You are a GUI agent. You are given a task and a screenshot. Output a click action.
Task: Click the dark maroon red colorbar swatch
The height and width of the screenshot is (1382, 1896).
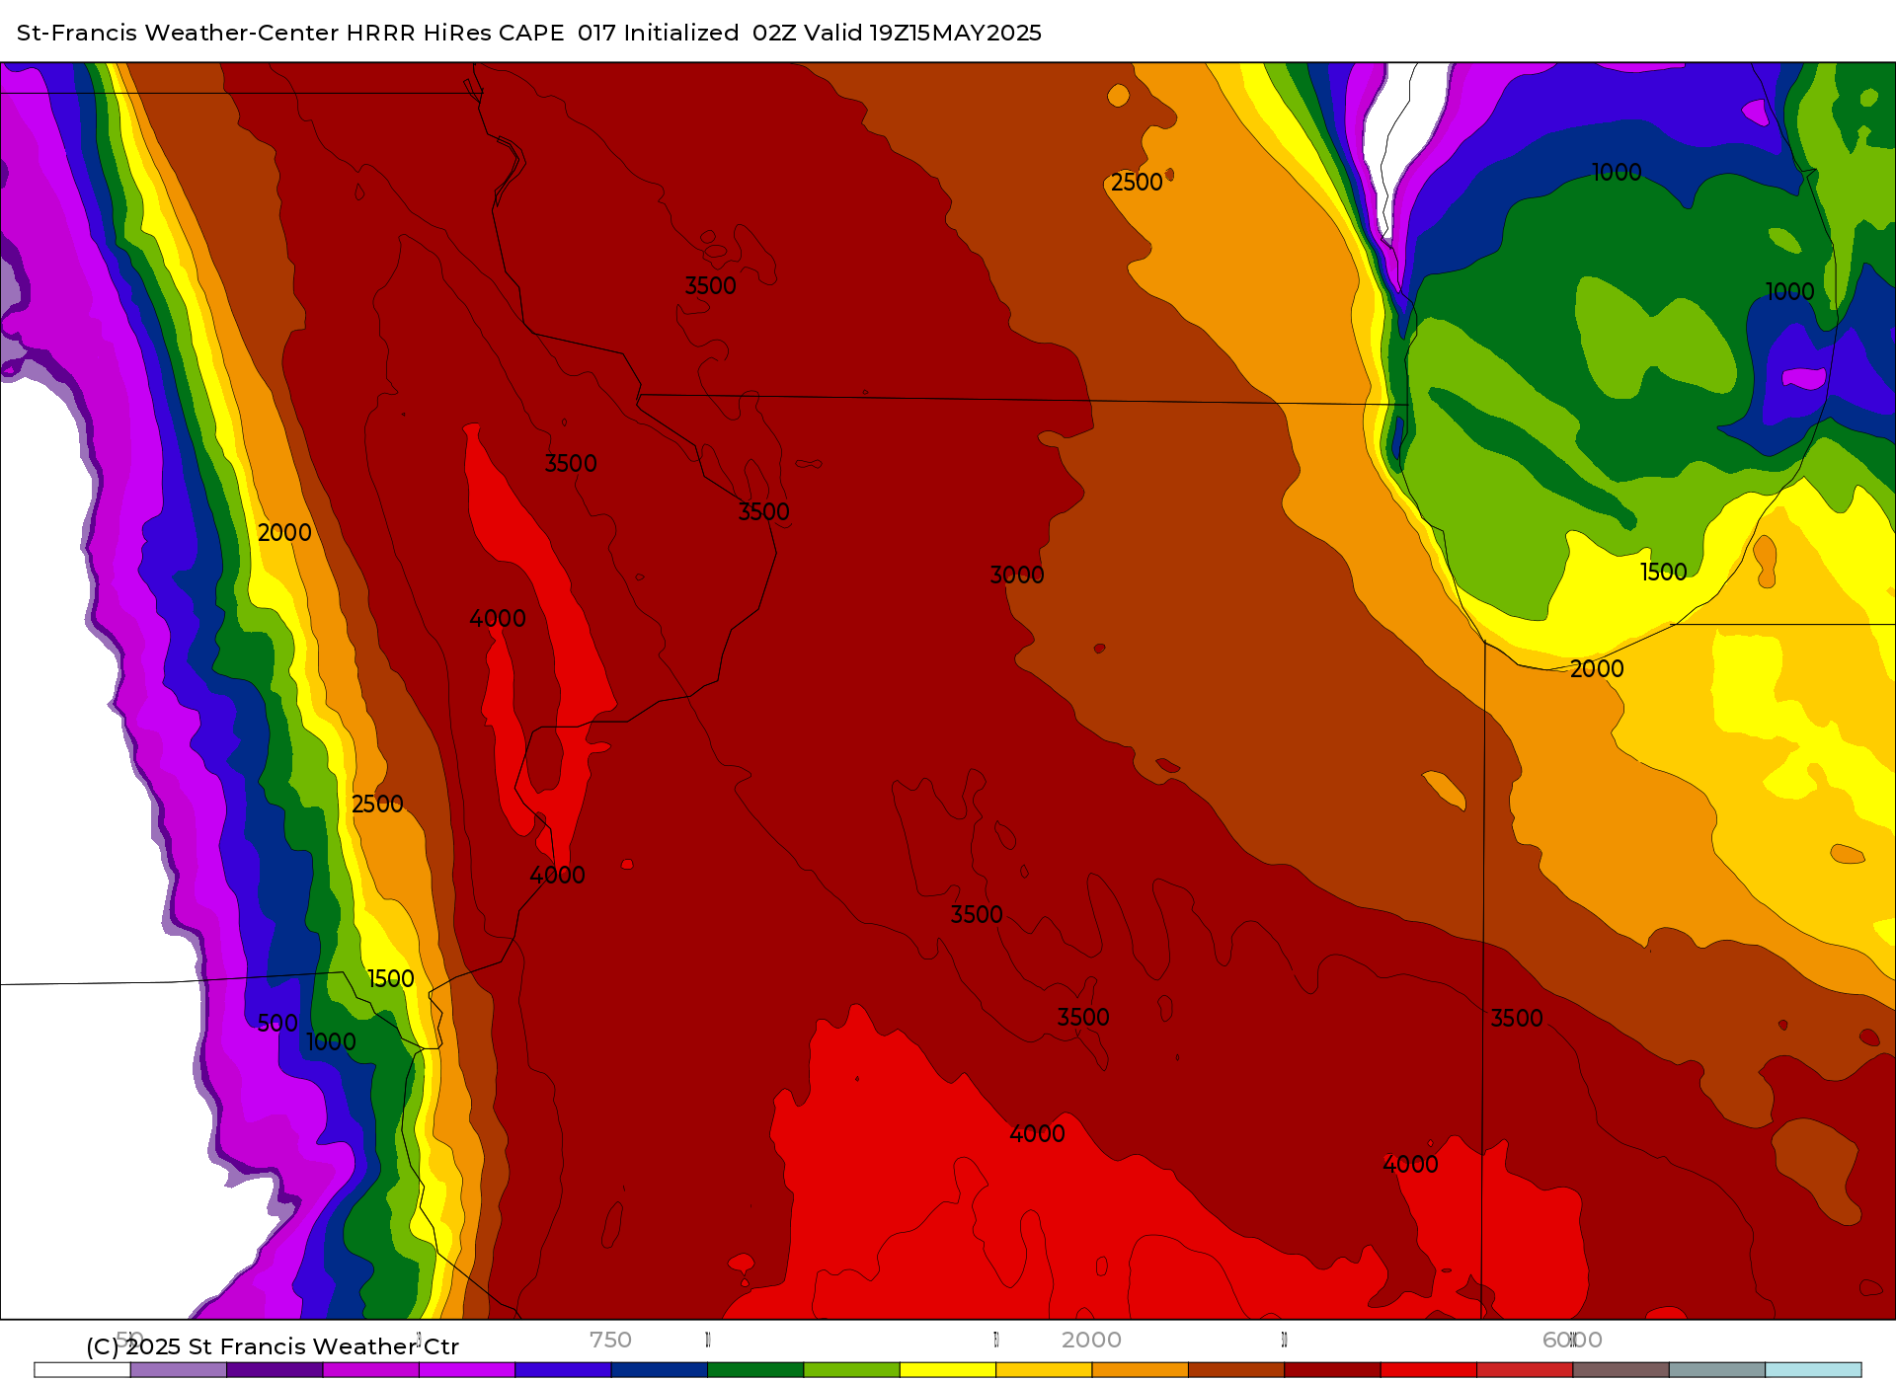click(1333, 1370)
